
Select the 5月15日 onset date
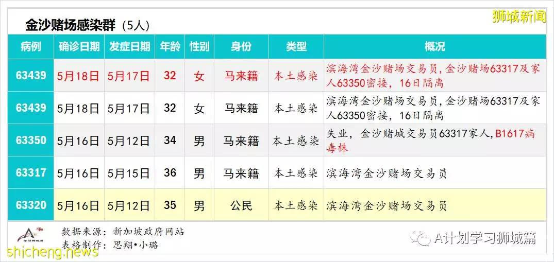(129, 173)
